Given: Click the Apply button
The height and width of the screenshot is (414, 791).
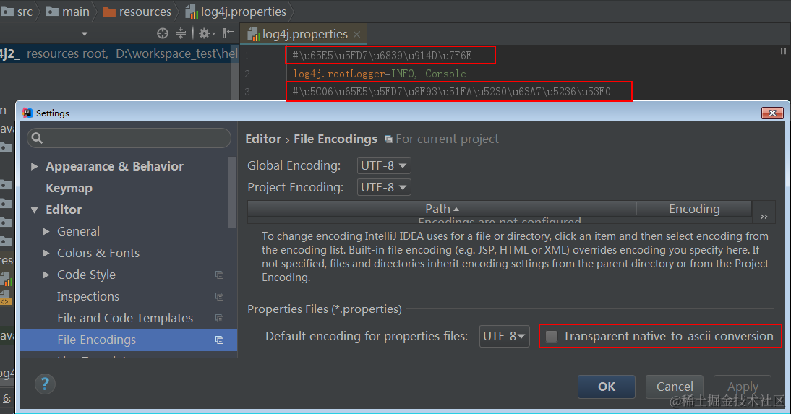Looking at the screenshot, I should pos(743,387).
